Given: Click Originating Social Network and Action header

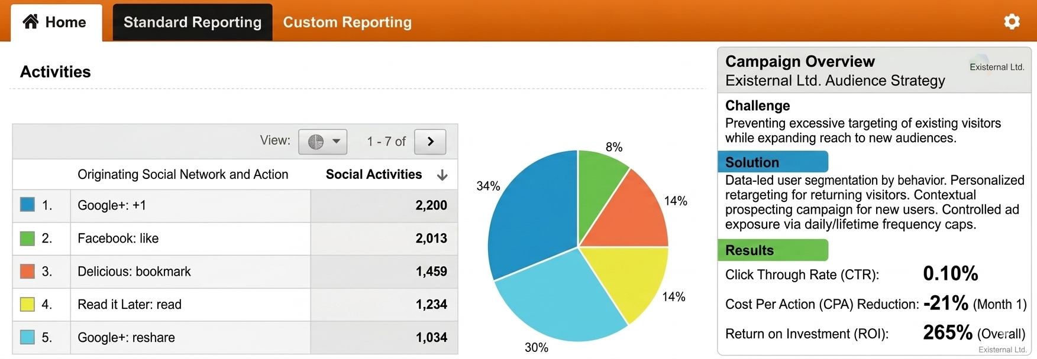Looking at the screenshot, I should pos(183,175).
